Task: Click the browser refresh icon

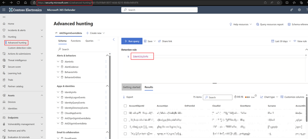Action: tap(18, 3)
